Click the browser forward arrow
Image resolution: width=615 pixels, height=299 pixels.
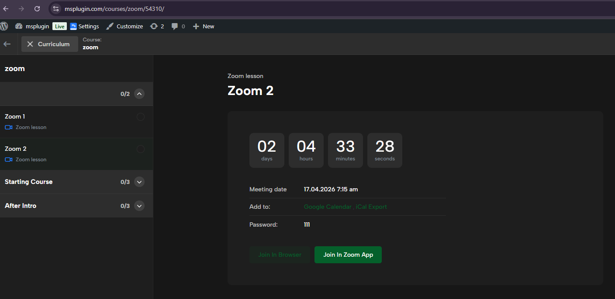21,9
